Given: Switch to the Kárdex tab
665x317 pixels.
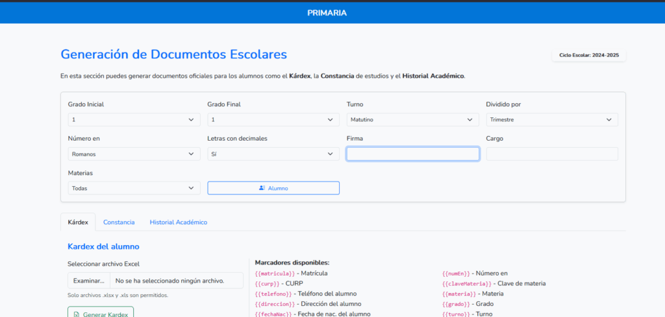Looking at the screenshot, I should (x=78, y=222).
